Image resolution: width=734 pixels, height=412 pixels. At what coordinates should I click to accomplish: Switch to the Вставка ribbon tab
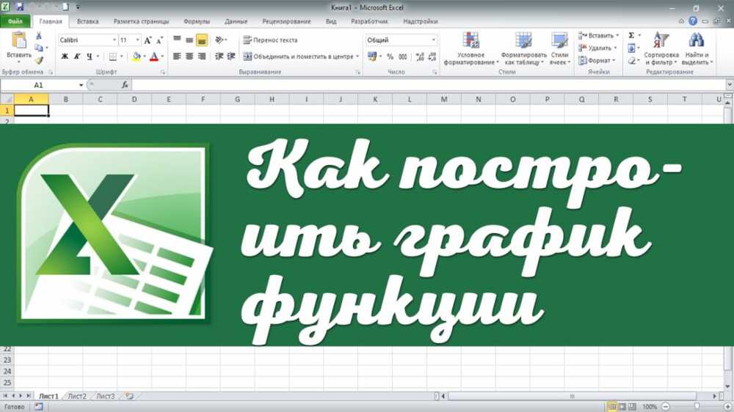tap(87, 21)
